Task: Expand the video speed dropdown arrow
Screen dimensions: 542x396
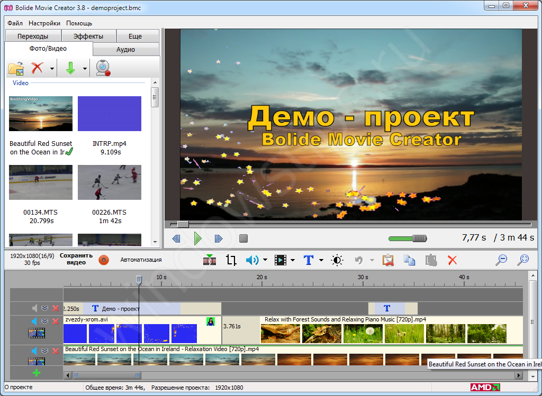Action: coord(292,260)
